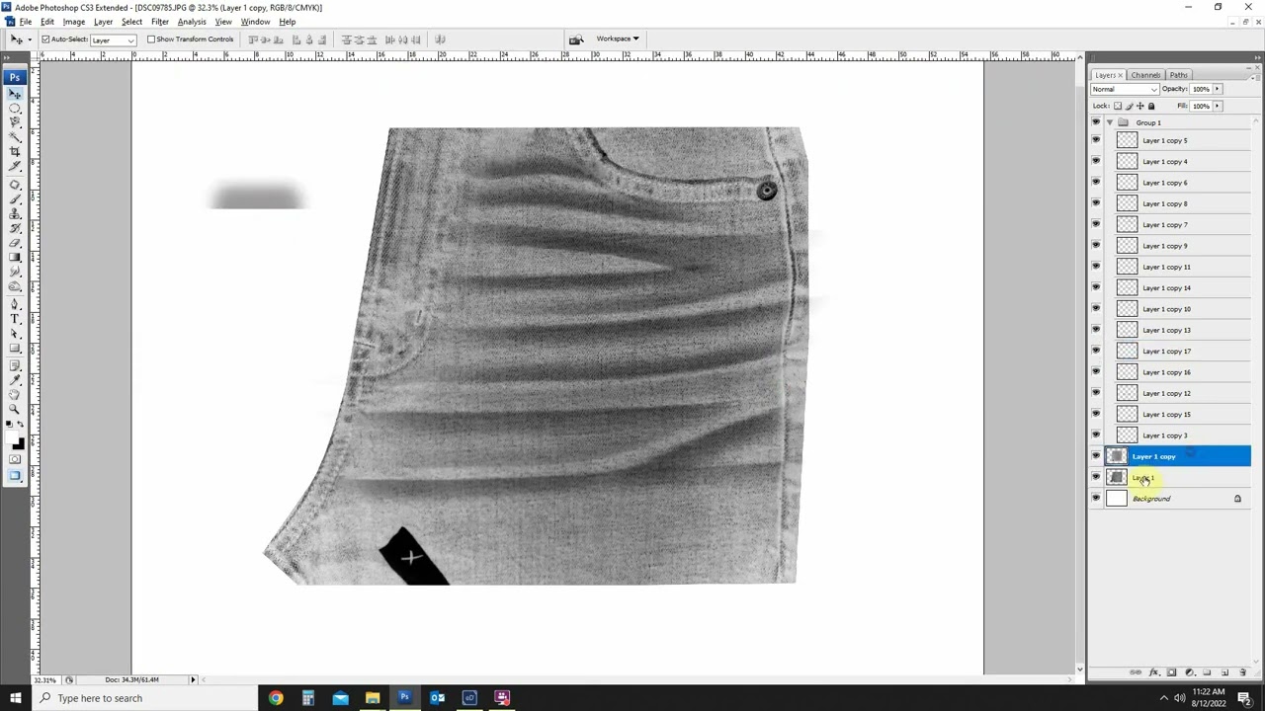The width and height of the screenshot is (1265, 711).
Task: Open the Select menu
Action: [x=131, y=22]
